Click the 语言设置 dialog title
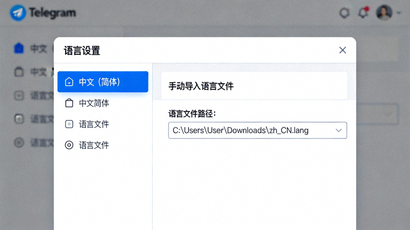The height and width of the screenshot is (230, 410). click(x=82, y=51)
